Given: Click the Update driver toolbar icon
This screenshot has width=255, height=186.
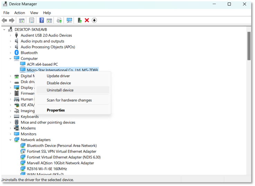Looking at the screenshot, I should click(59, 20).
